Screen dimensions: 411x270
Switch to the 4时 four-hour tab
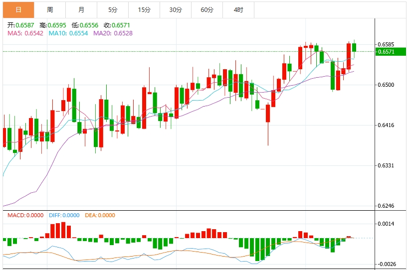[x=238, y=10]
